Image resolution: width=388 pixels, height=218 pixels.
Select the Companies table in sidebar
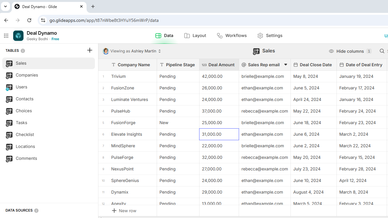tap(27, 75)
